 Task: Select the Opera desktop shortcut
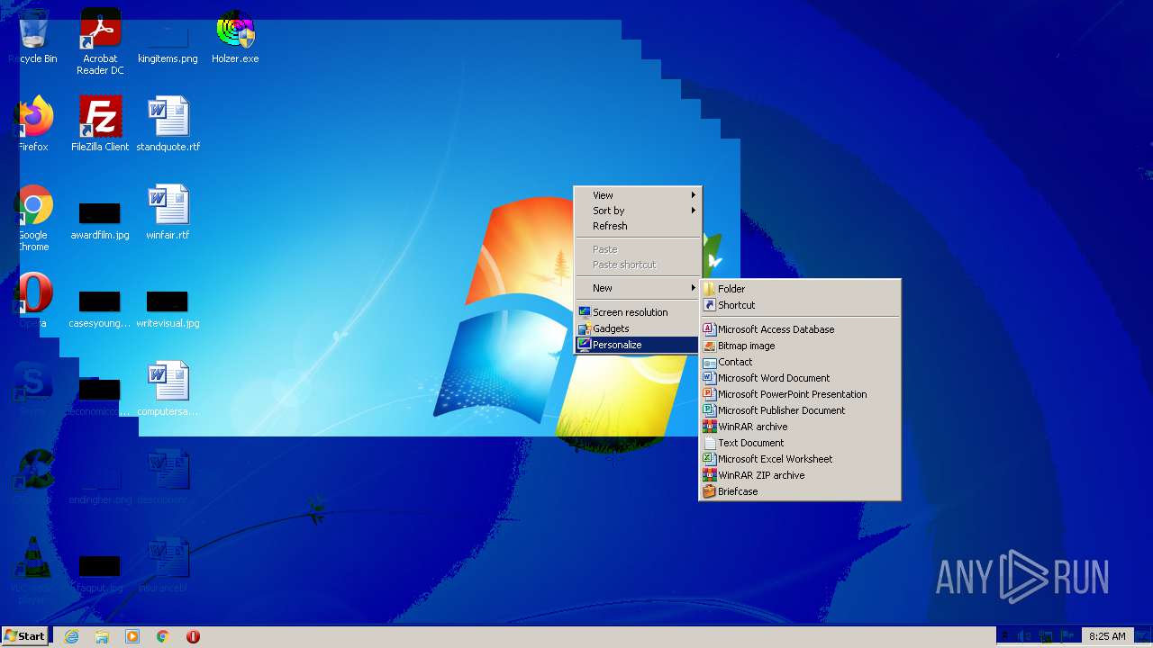click(32, 301)
